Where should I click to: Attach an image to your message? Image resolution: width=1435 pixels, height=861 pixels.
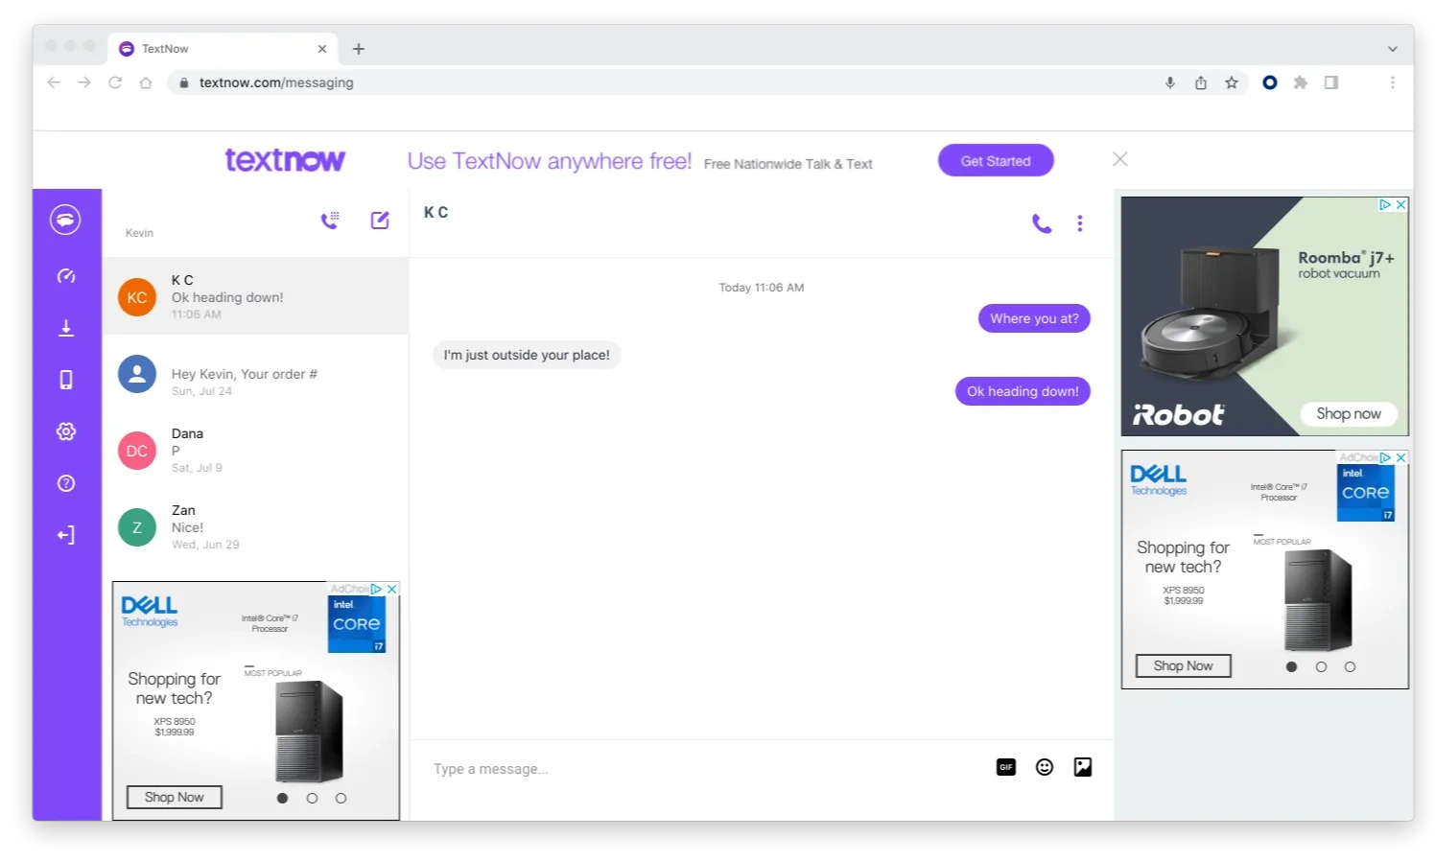point(1083,767)
